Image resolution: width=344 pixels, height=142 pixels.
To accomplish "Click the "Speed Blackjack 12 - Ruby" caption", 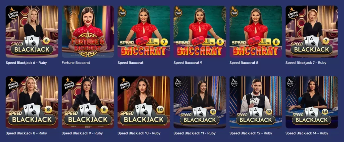I will click(x=251, y=133).
